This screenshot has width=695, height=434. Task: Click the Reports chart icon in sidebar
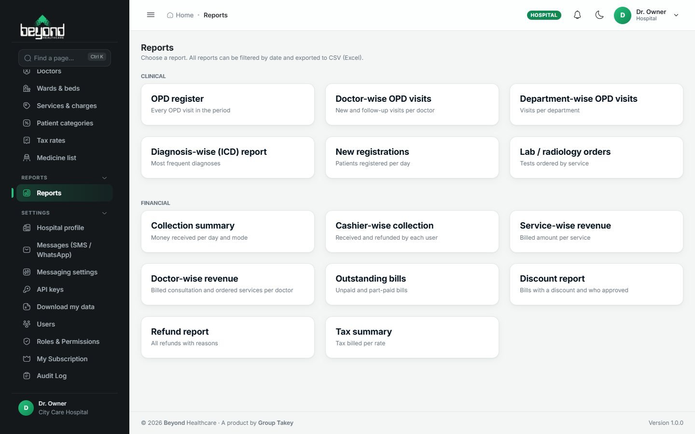pyautogui.click(x=27, y=193)
